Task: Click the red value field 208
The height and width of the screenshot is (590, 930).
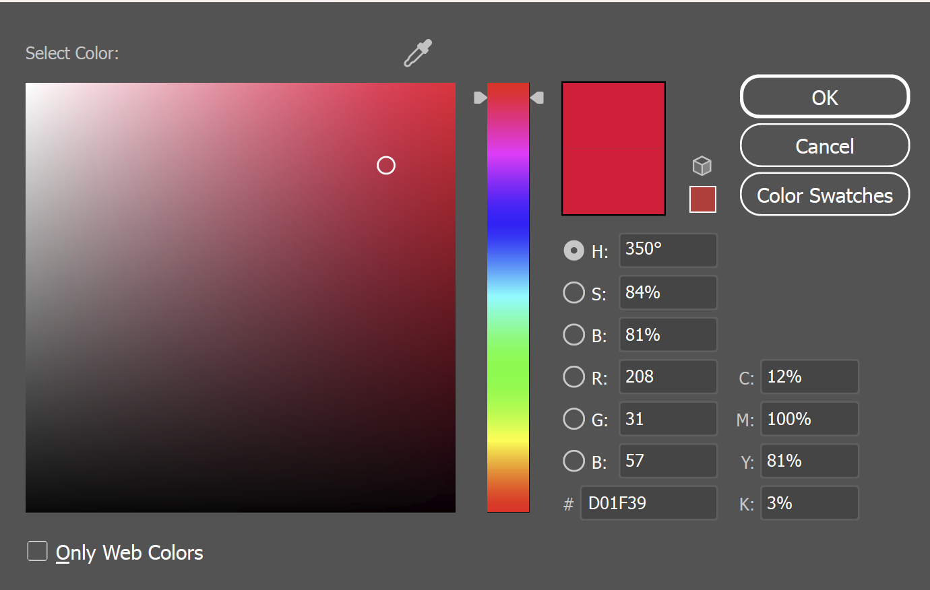Action: point(668,376)
